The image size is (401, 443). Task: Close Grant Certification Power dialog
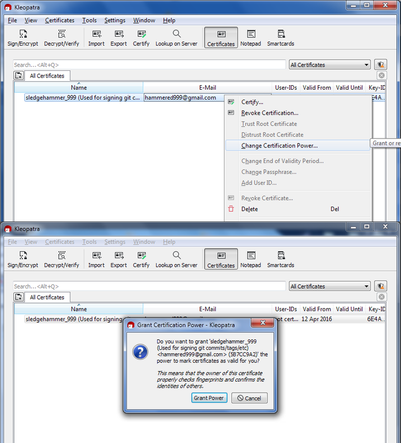point(263,323)
